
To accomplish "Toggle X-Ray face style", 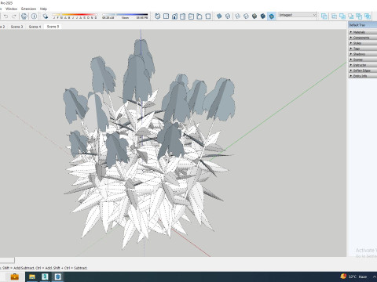I will click(x=219, y=16).
